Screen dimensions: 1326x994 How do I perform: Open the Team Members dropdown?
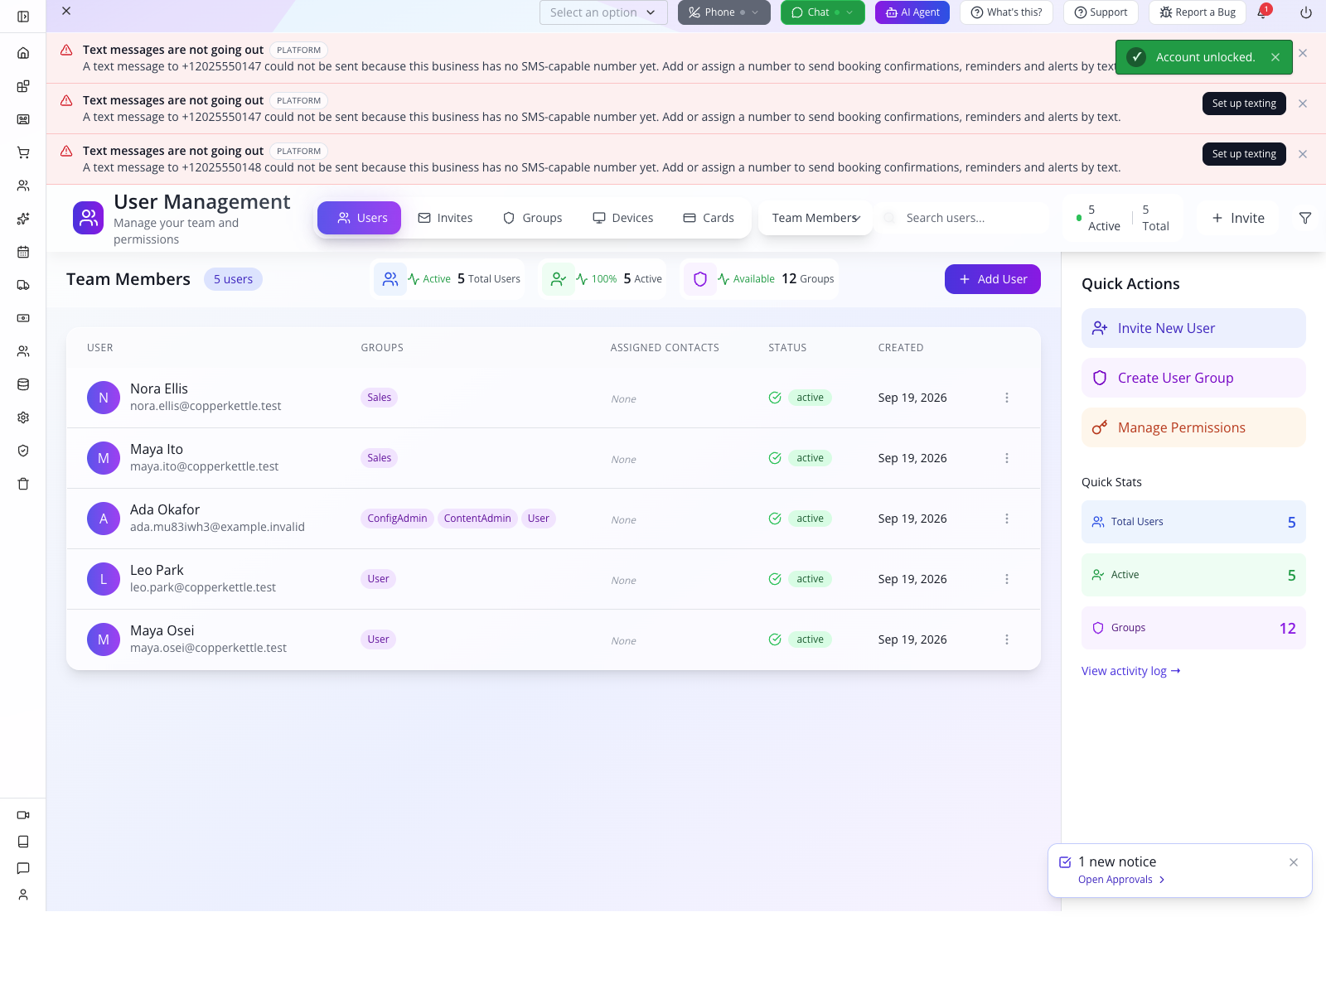[815, 218]
